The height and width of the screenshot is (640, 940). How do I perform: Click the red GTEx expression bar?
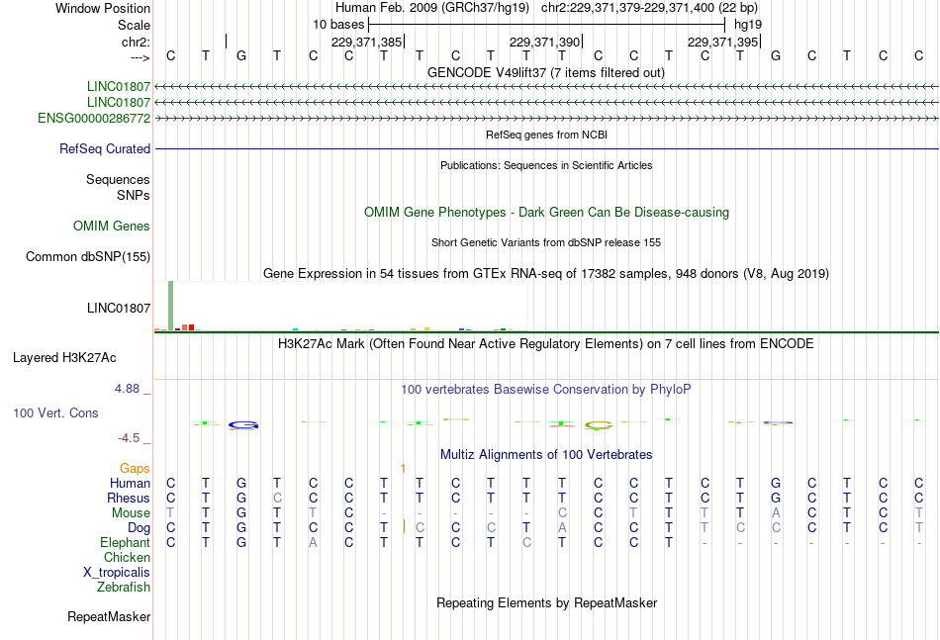click(191, 327)
